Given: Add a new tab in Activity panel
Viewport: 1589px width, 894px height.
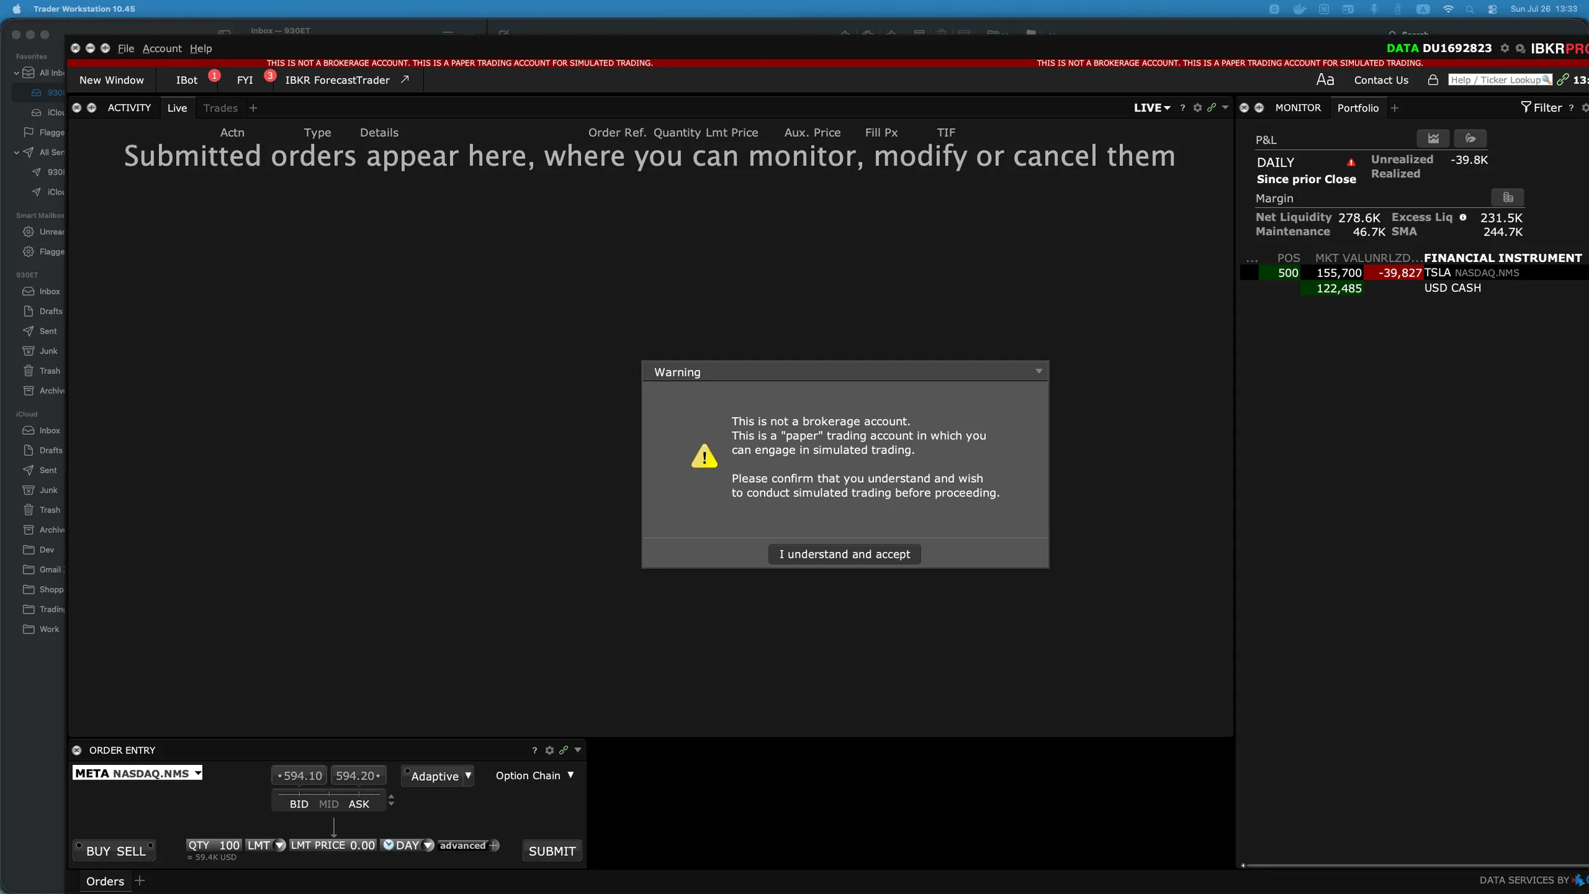Looking at the screenshot, I should tap(253, 108).
